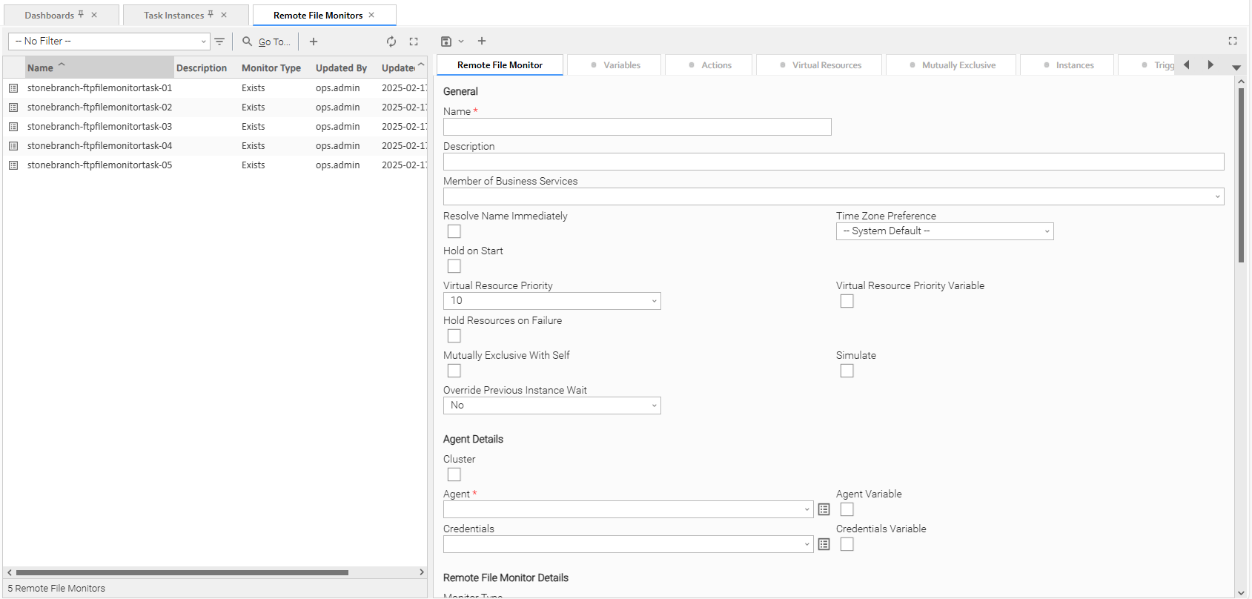The image size is (1252, 599).
Task: Click the save icon in form toolbar
Action: tap(446, 42)
